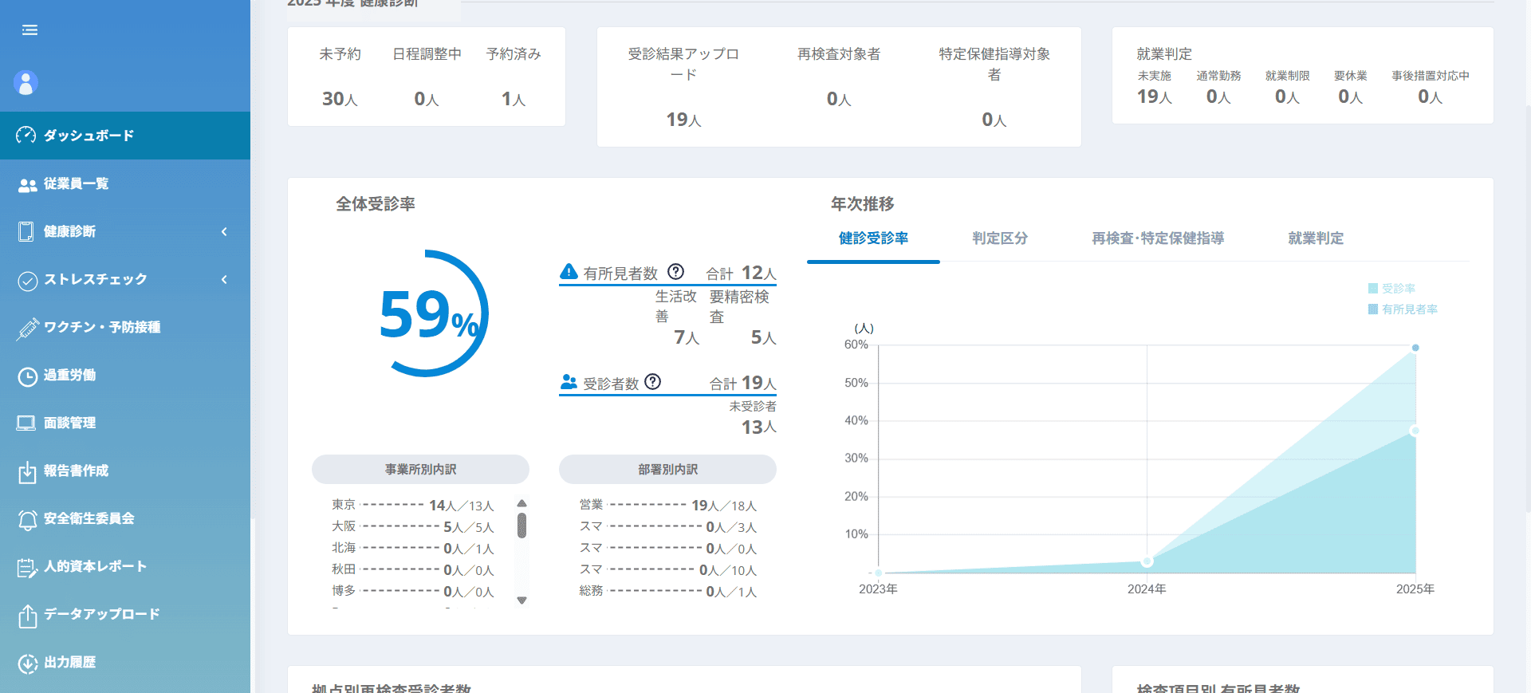Click the 部署別内訳 button
This screenshot has width=1531, height=693.
coord(667,470)
